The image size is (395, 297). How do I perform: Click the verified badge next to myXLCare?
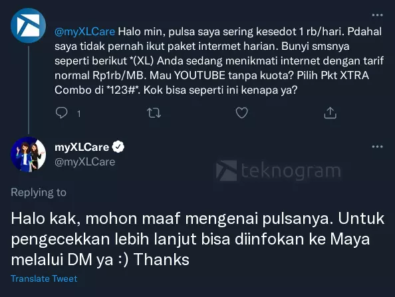click(x=118, y=147)
